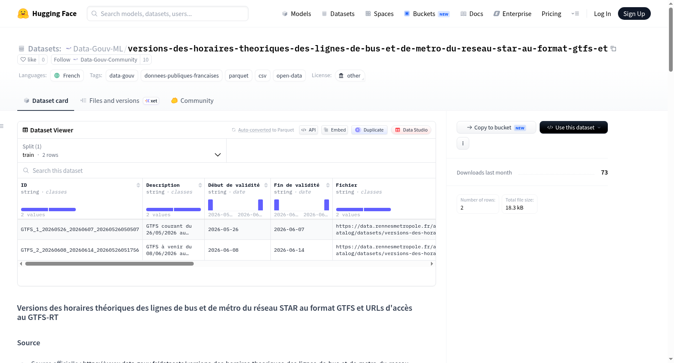This screenshot has width=674, height=363.
Task: Select the donnees-publiques-francaises tag
Action: click(x=182, y=75)
